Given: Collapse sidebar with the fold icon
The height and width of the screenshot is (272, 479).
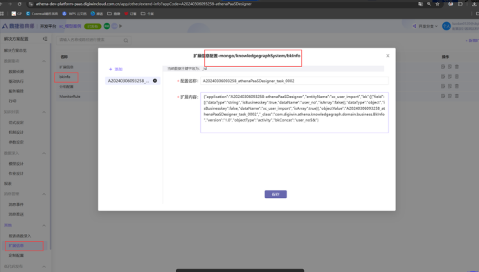Looking at the screenshot, I should [45, 39].
